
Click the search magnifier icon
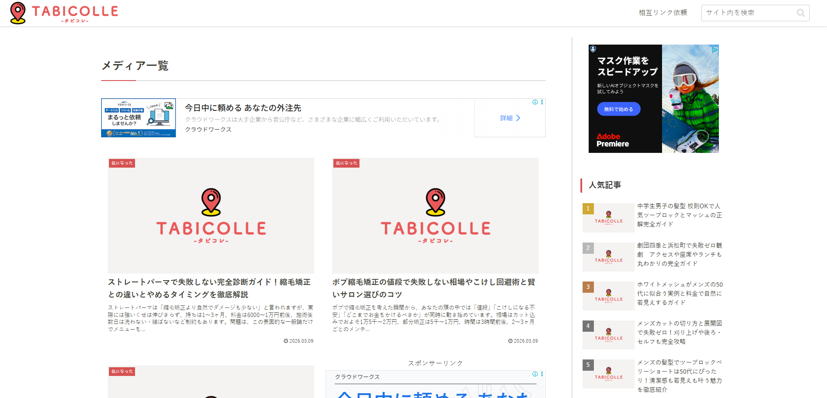[801, 13]
